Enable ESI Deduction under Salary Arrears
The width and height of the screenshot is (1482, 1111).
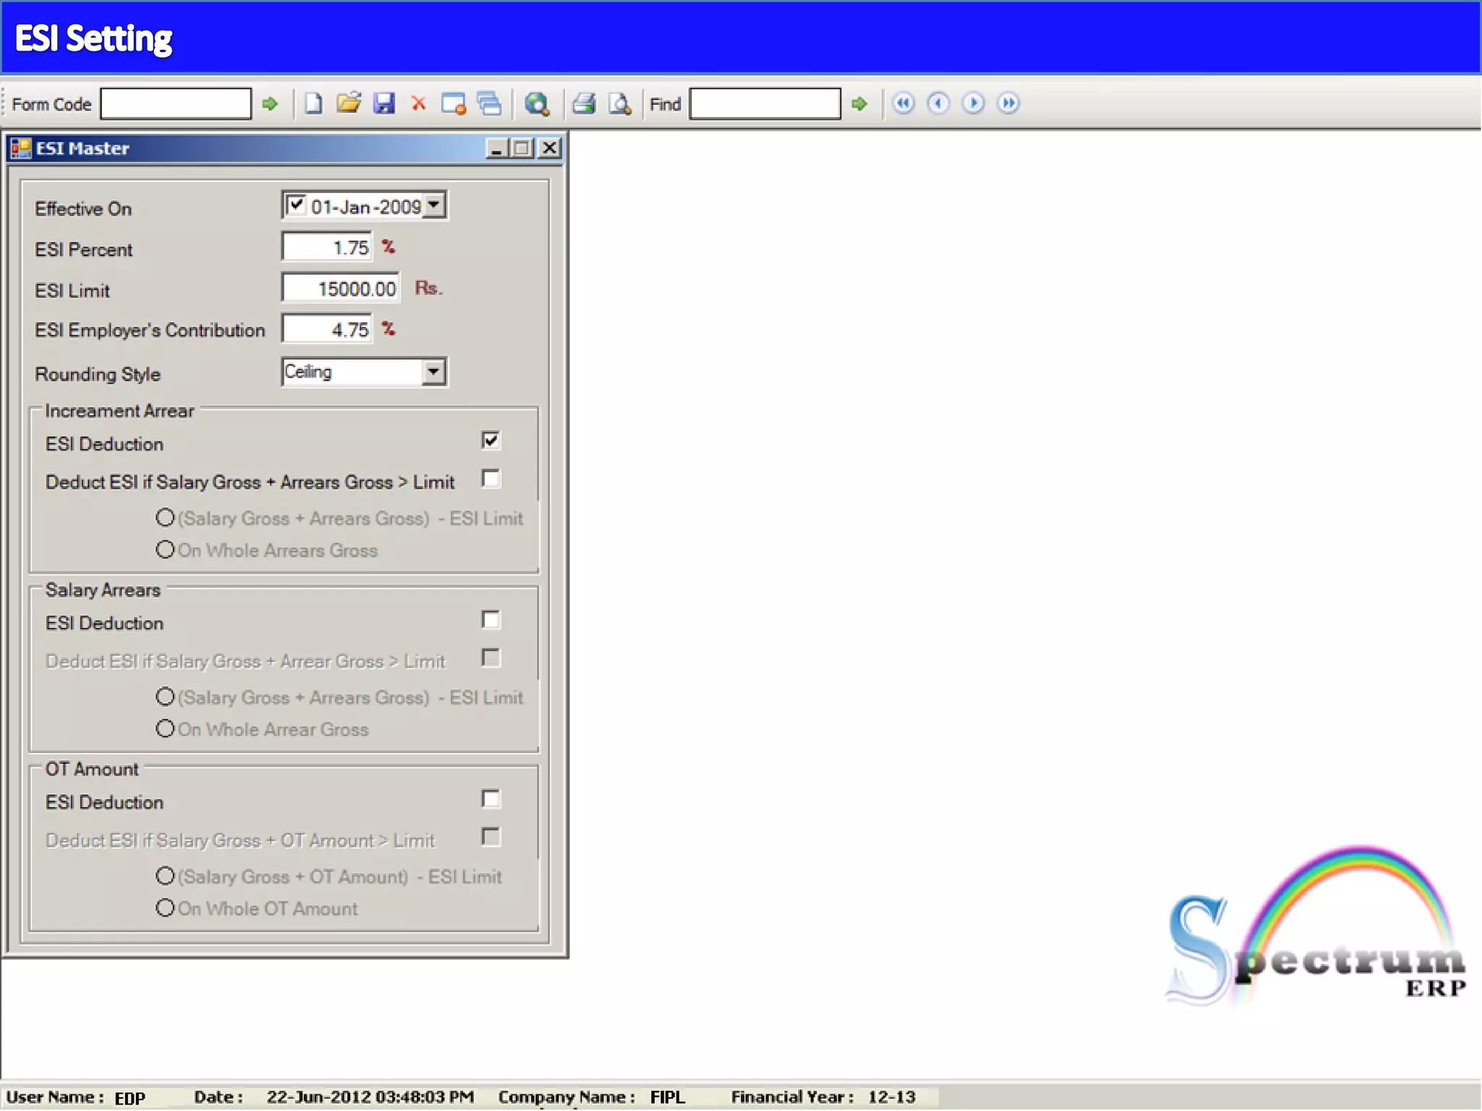[x=491, y=620]
